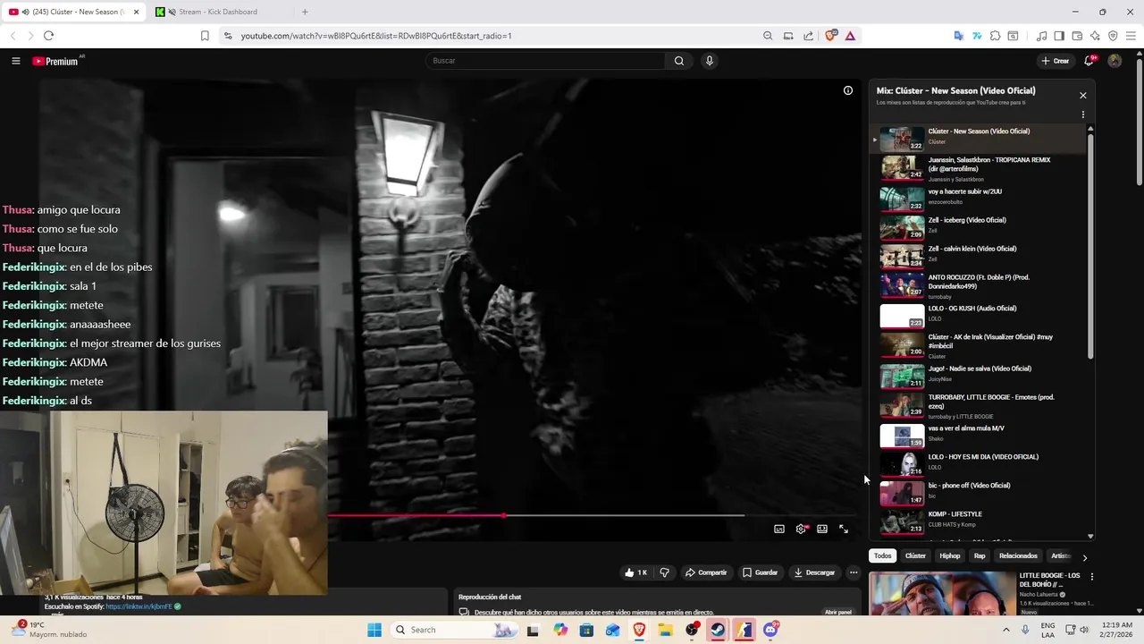The width and height of the screenshot is (1144, 644).
Task: Select the Rap filter chip
Action: click(x=980, y=555)
